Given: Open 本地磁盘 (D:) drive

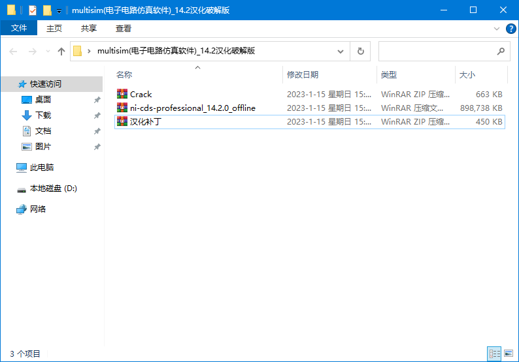Looking at the screenshot, I should click(54, 189).
